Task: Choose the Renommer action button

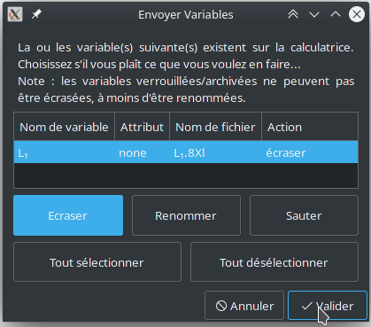Action: 186,215
